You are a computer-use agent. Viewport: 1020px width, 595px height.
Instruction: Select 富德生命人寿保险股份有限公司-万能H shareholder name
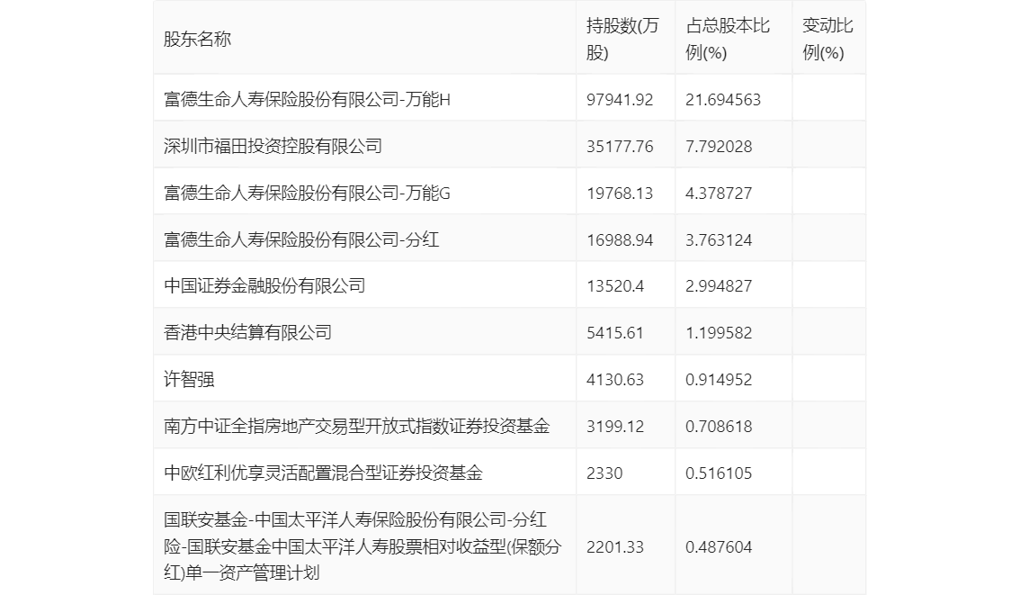(x=307, y=100)
